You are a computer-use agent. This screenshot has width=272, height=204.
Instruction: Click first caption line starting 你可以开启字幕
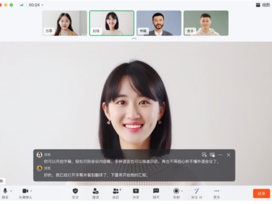132,161
